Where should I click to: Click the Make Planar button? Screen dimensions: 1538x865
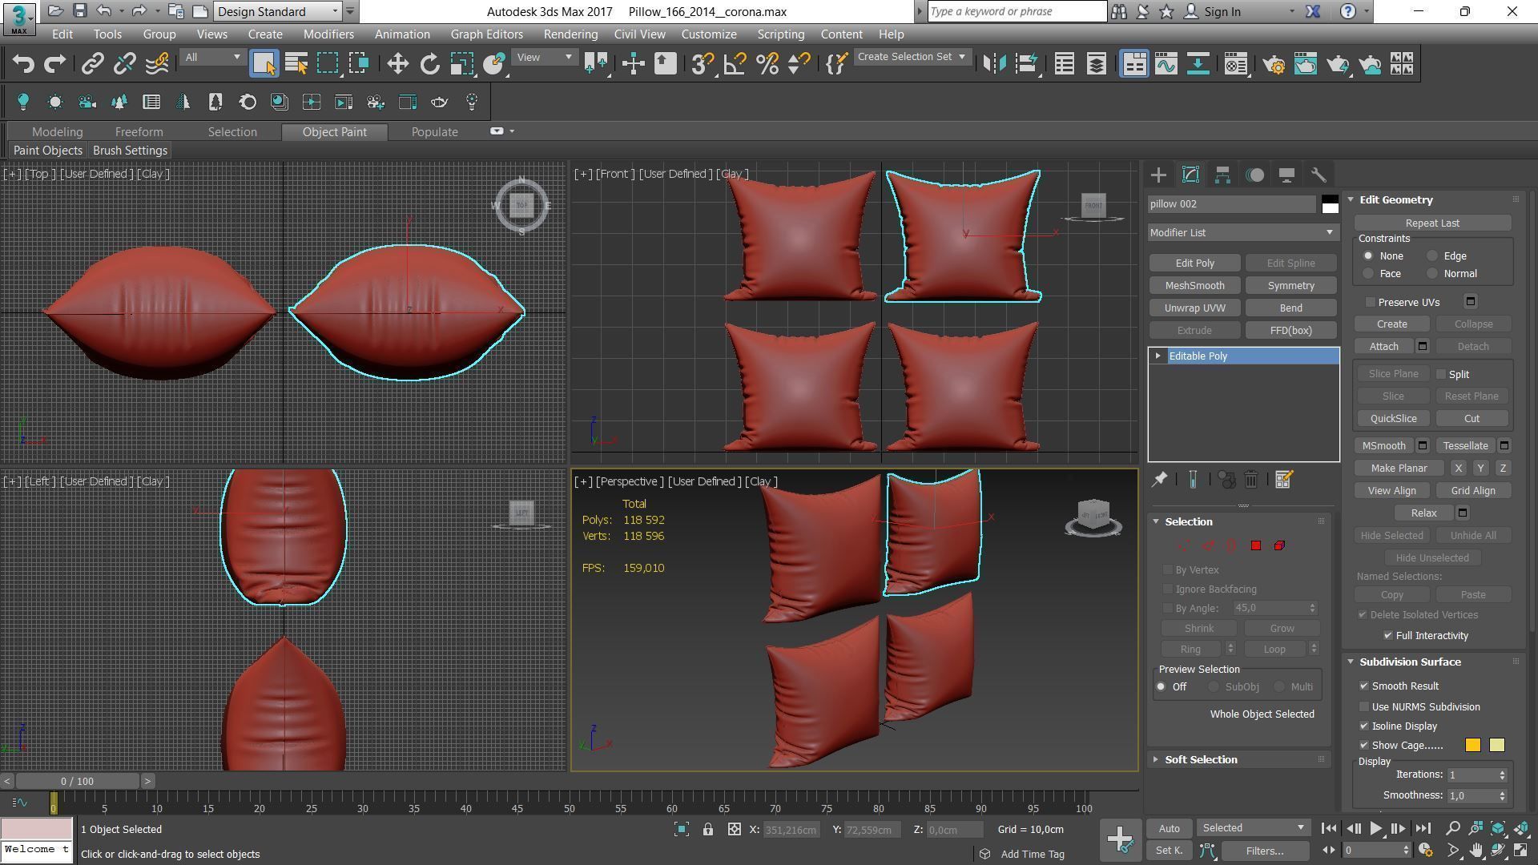point(1399,469)
